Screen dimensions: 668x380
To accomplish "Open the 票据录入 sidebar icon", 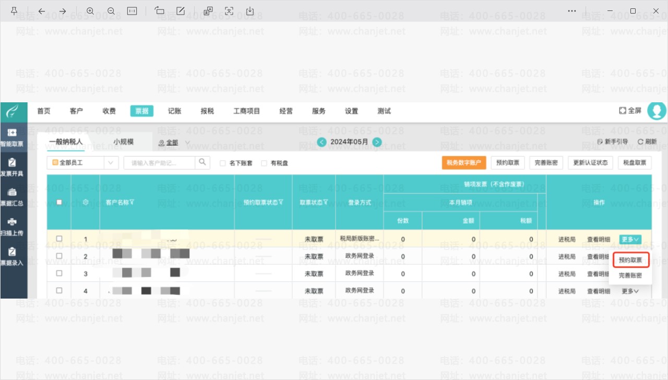I will tap(12, 257).
